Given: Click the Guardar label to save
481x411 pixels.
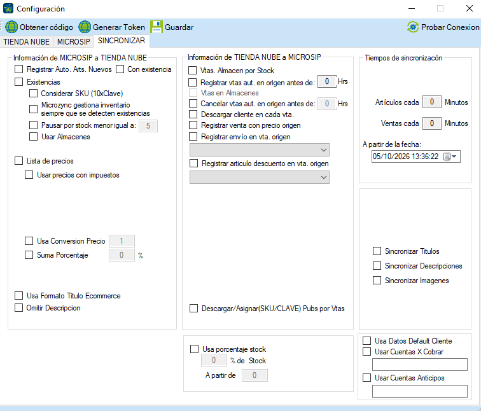Looking at the screenshot, I should (x=179, y=27).
